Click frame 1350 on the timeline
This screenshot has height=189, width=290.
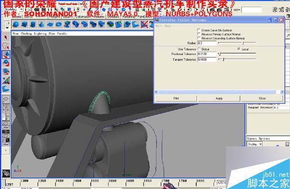tap(42, 182)
